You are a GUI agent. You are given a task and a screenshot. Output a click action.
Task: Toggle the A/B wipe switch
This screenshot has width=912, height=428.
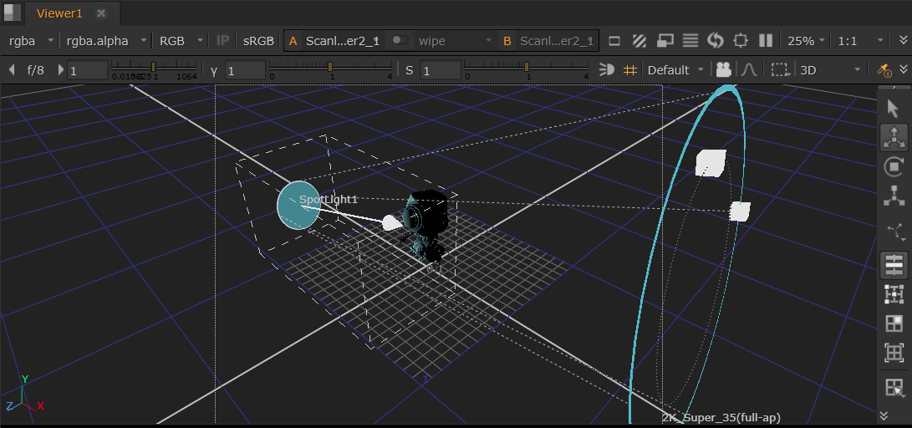click(x=401, y=40)
